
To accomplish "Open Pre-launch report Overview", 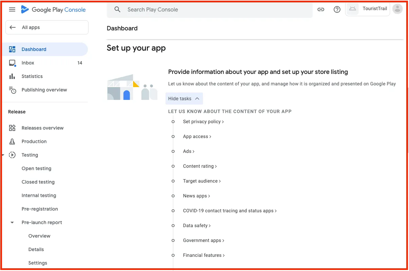I will point(39,236).
